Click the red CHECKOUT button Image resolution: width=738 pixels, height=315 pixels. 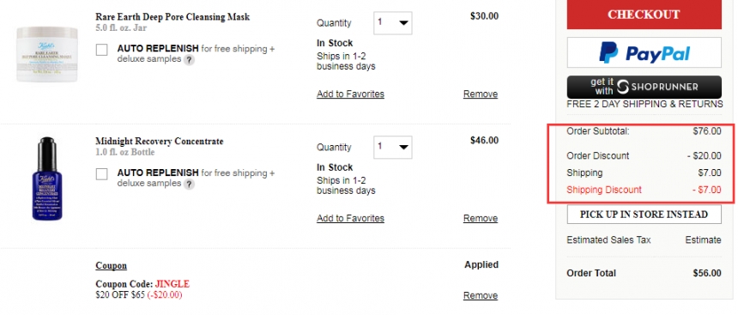[644, 15]
